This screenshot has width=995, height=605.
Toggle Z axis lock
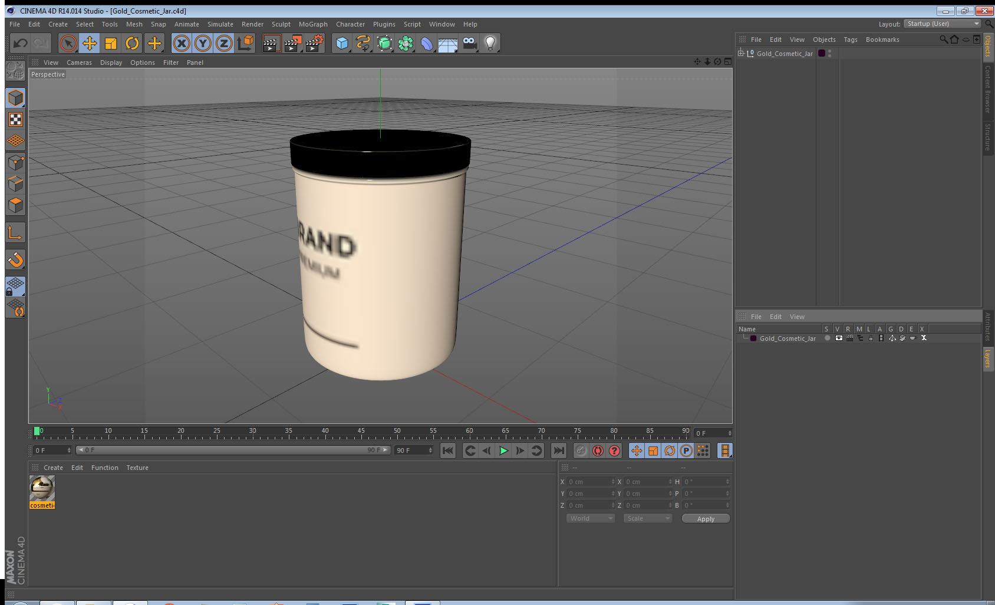pos(224,43)
